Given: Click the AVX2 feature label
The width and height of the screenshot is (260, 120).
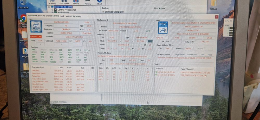Looking at the screenshot, I should point(70,52).
